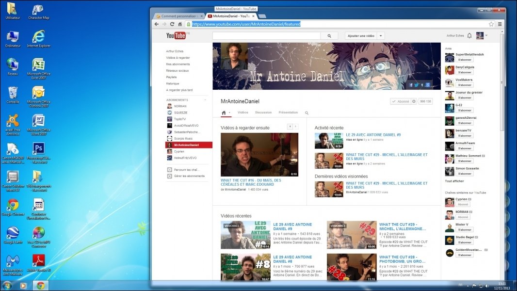Open Tout afficher friends link

[x=454, y=181]
